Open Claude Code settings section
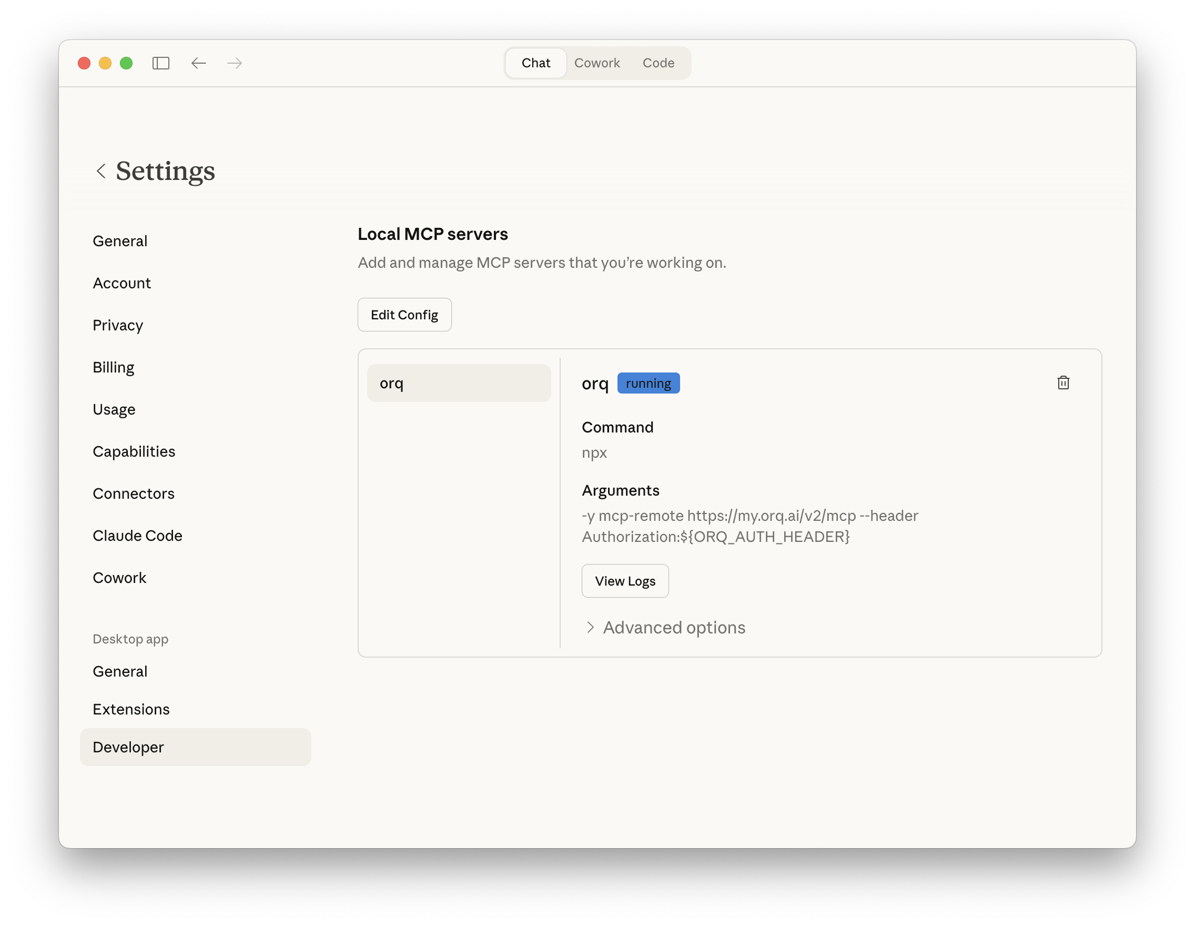 137,536
